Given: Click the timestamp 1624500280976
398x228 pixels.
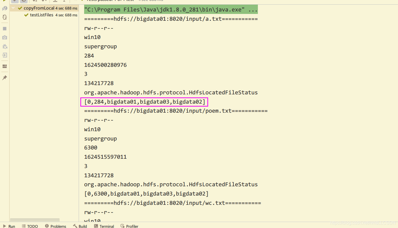Looking at the screenshot, I should (105, 65).
